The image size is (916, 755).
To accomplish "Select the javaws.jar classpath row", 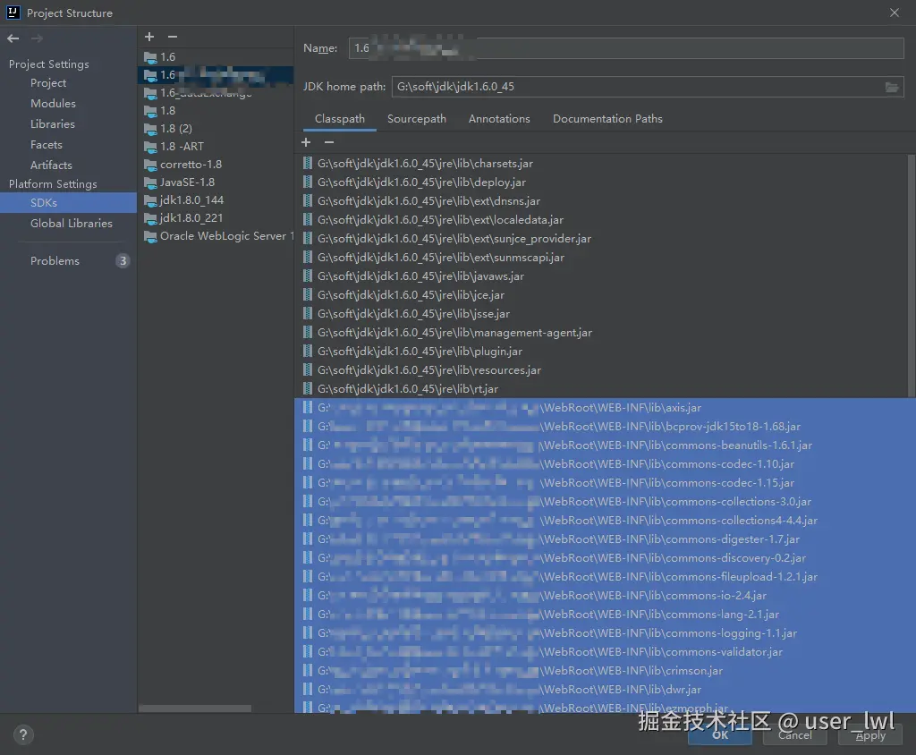I will (x=602, y=276).
